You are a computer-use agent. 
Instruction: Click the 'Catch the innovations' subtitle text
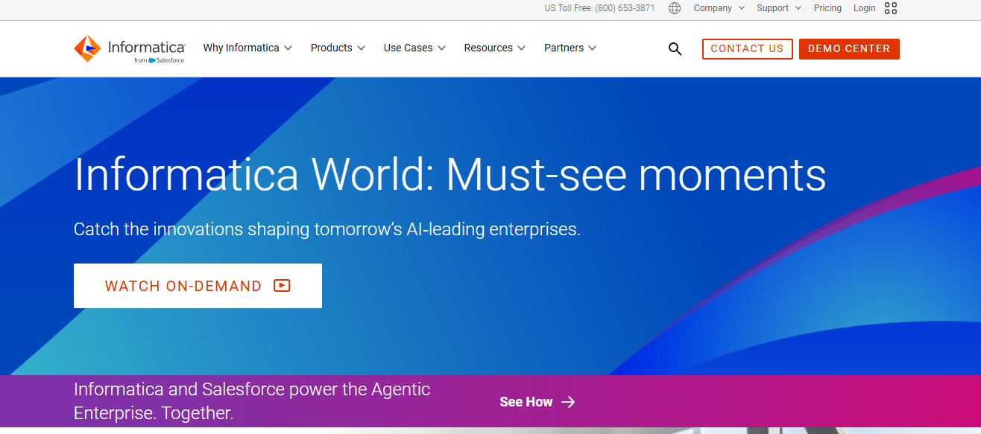point(327,229)
